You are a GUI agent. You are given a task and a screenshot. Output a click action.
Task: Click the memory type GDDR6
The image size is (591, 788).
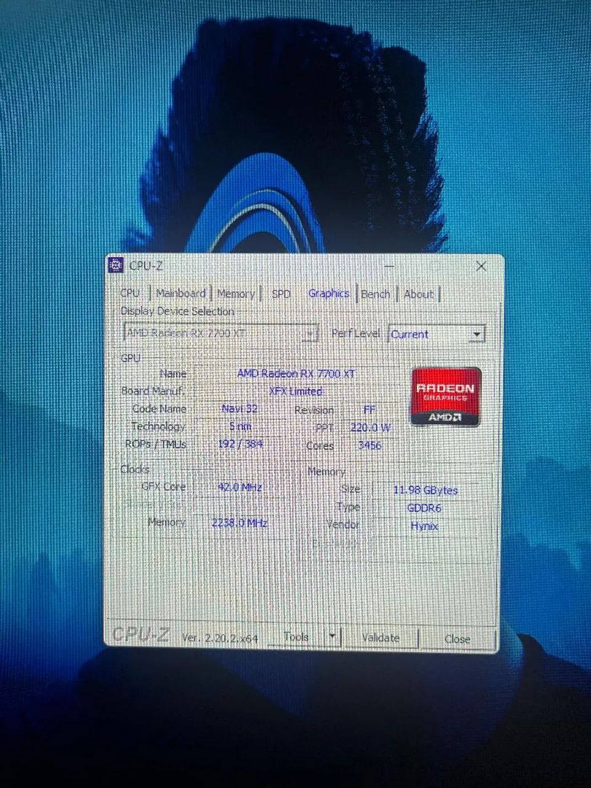coord(424,508)
